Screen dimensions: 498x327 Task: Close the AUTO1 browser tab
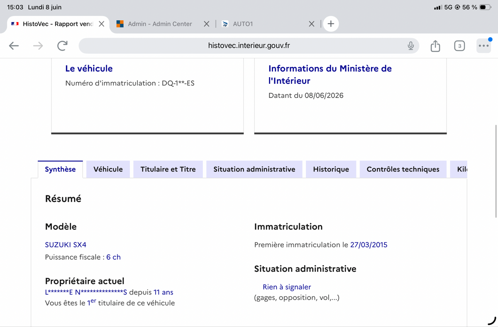click(x=312, y=24)
